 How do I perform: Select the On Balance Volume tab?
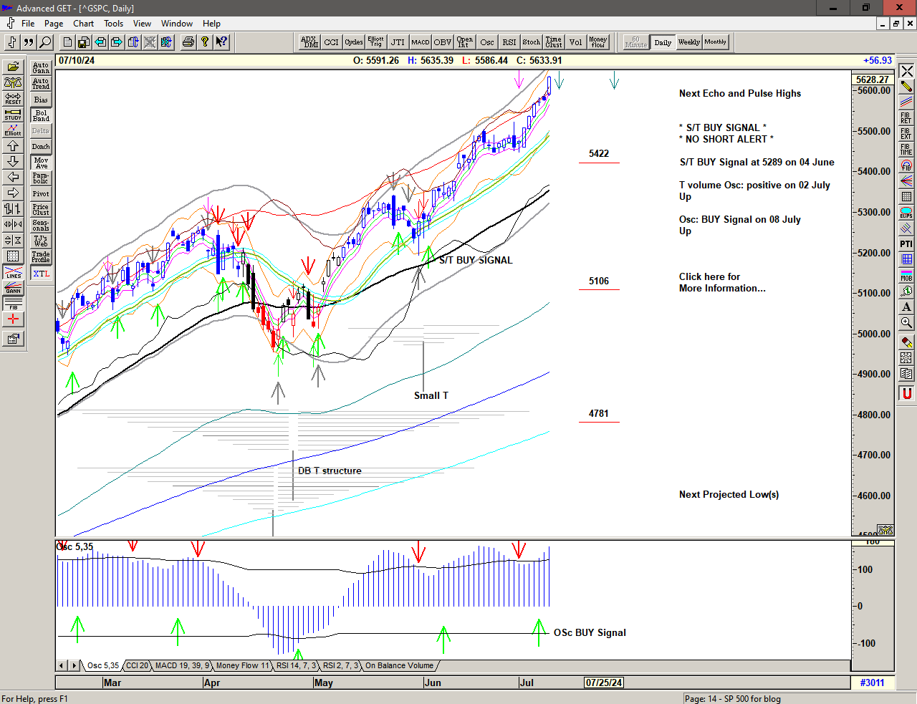399,665
